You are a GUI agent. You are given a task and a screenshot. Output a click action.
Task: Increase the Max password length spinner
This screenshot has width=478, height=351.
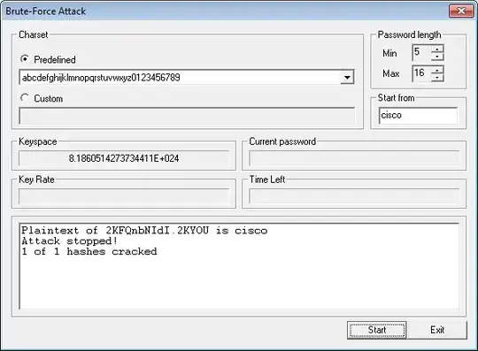(437, 70)
